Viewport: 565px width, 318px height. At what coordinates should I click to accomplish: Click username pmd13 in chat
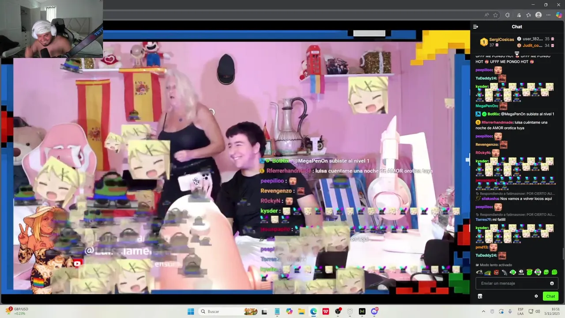[x=482, y=247]
